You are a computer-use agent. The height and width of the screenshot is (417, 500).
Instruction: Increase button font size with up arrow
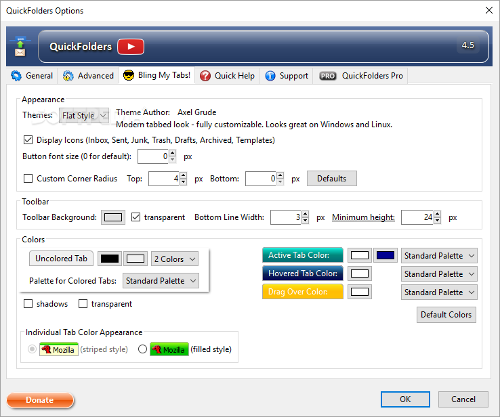(x=173, y=153)
